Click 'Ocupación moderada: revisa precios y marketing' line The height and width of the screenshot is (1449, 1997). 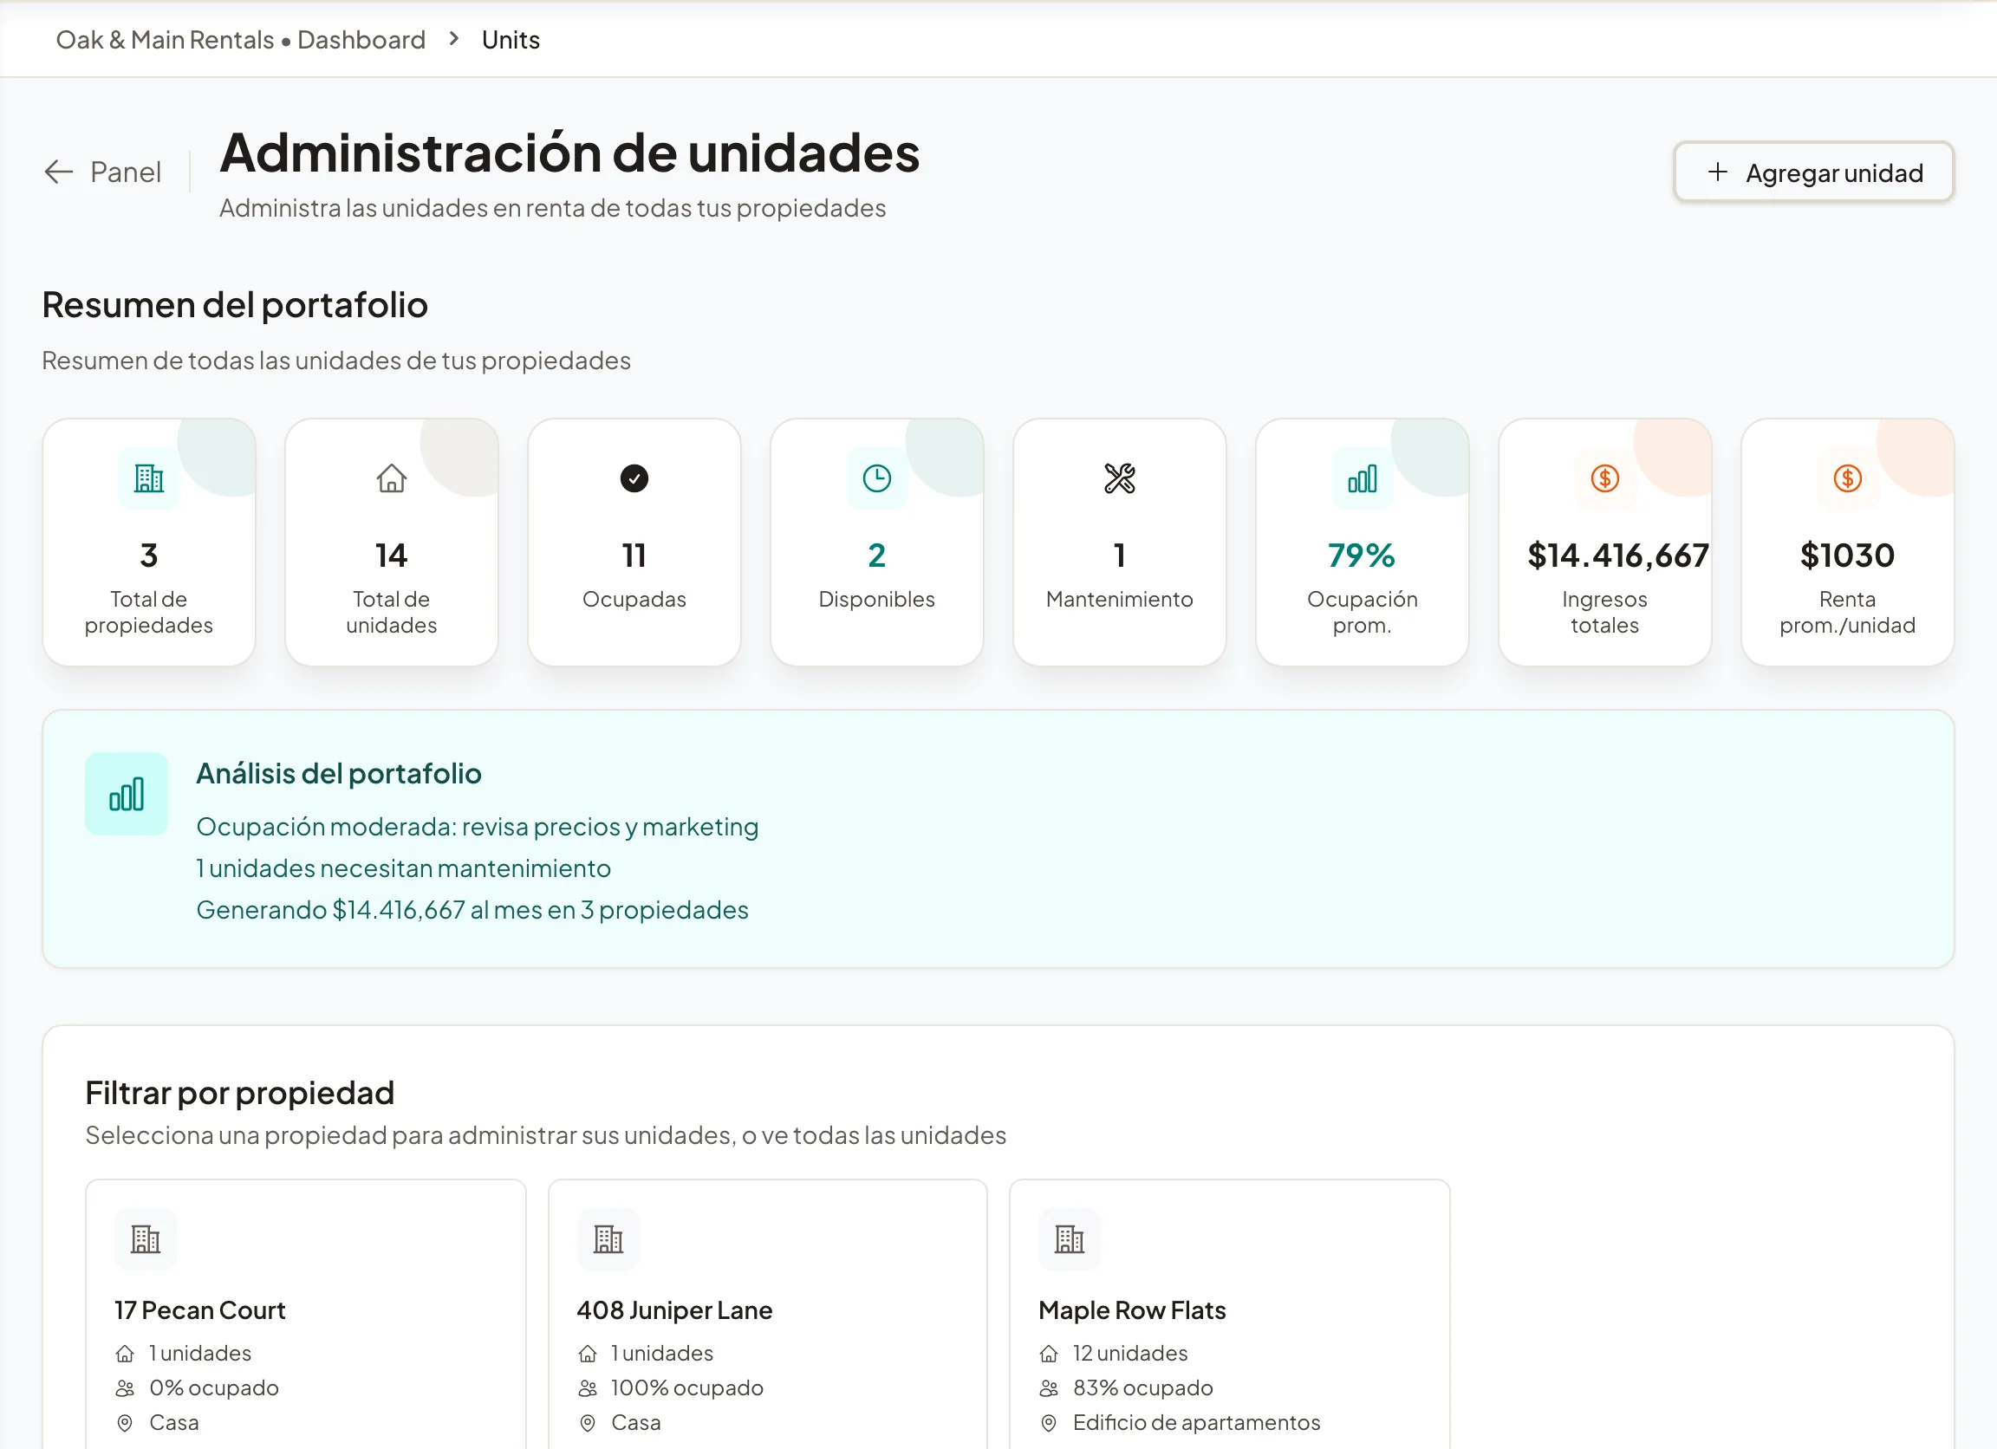pyautogui.click(x=478, y=827)
